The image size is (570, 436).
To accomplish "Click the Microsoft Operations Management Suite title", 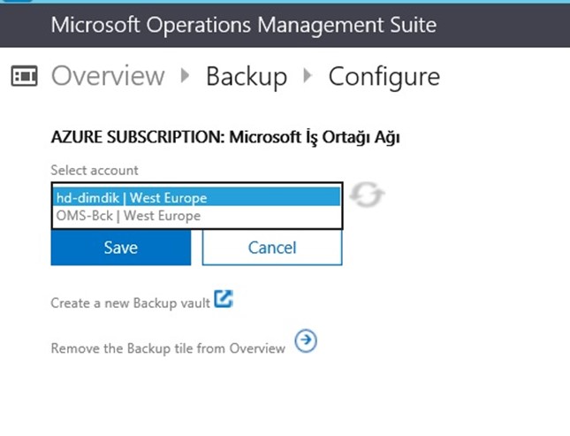I will coord(244,25).
